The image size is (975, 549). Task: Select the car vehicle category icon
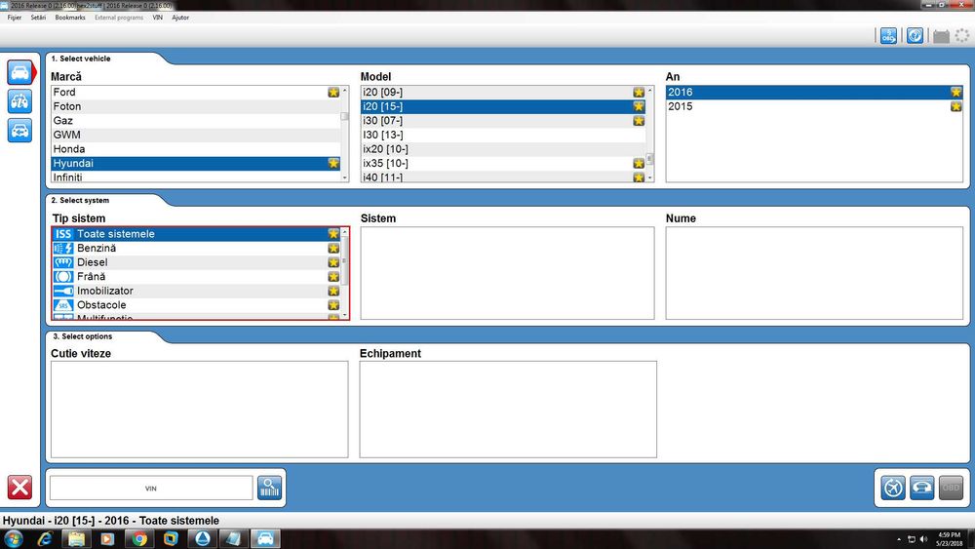click(19, 73)
